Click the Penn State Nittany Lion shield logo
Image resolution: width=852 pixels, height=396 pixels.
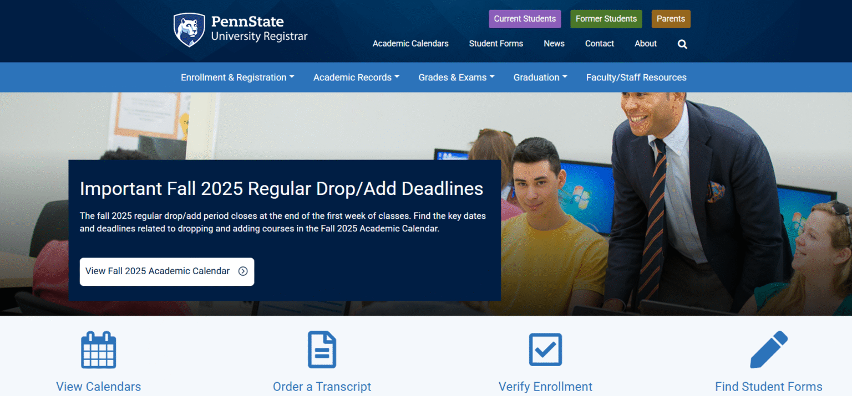tap(189, 29)
